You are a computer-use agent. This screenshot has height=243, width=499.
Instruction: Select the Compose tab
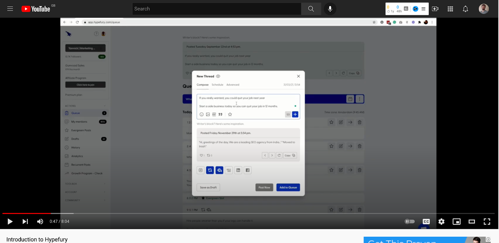tap(202, 85)
